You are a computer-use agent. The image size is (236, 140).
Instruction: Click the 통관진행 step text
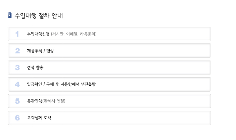tap(34, 101)
